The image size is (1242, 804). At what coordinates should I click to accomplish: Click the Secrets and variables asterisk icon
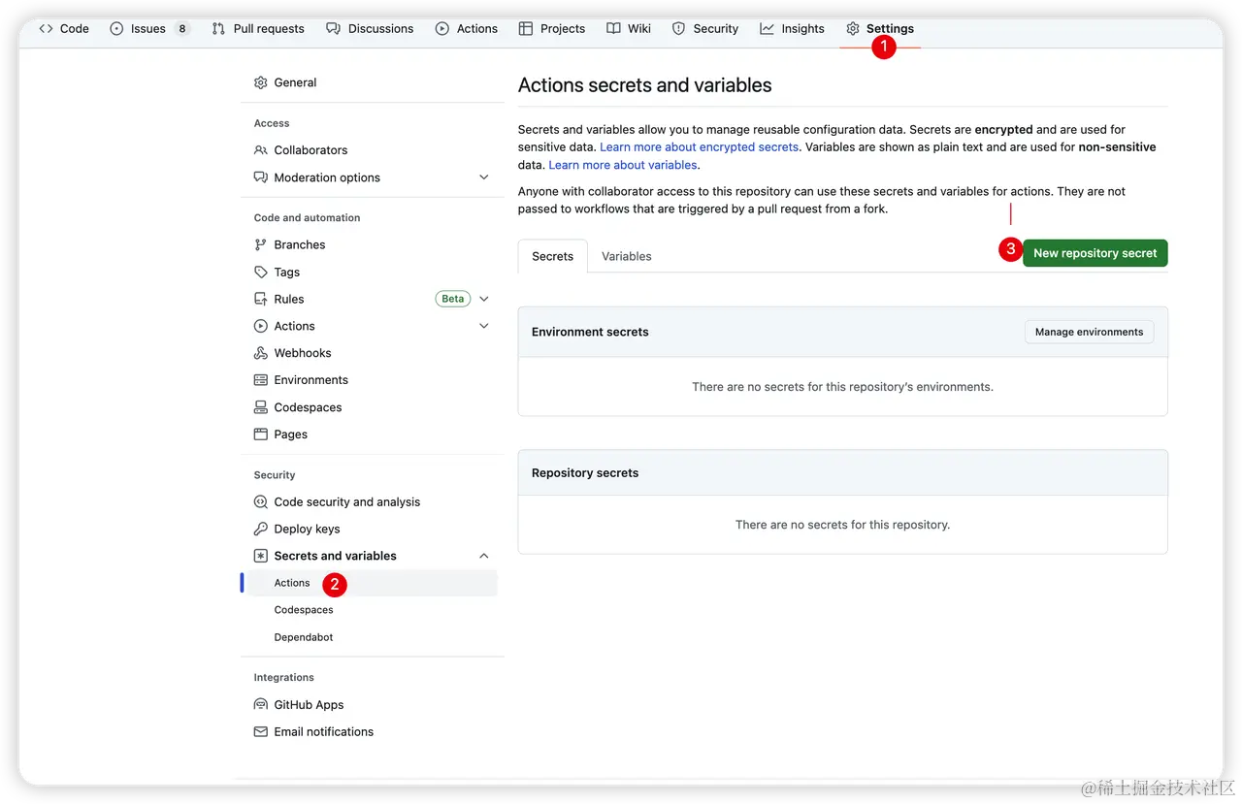click(260, 556)
